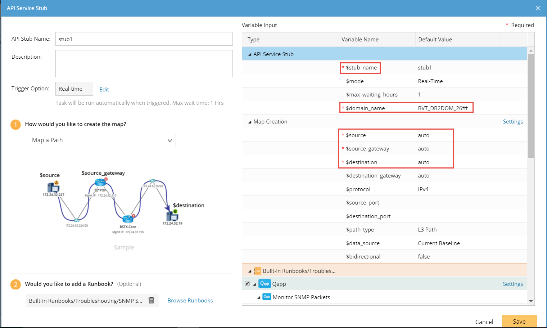Collapse the Map Creation section

tap(250, 122)
